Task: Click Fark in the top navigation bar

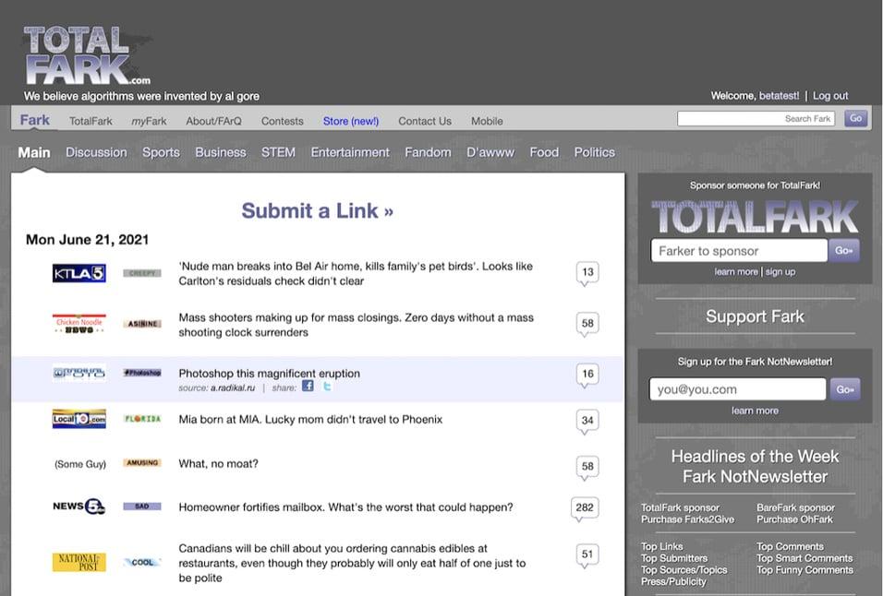Action: click(x=35, y=120)
